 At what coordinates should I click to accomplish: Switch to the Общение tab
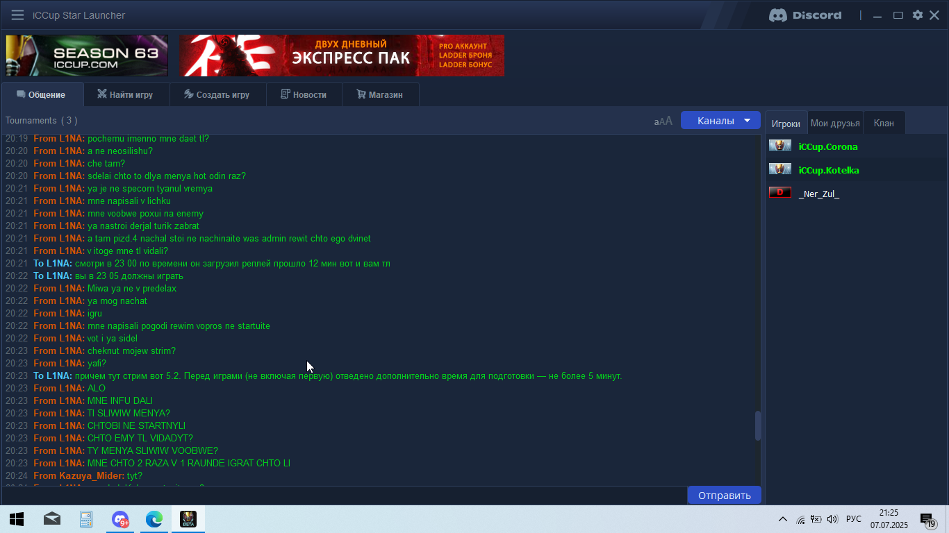[x=42, y=95]
